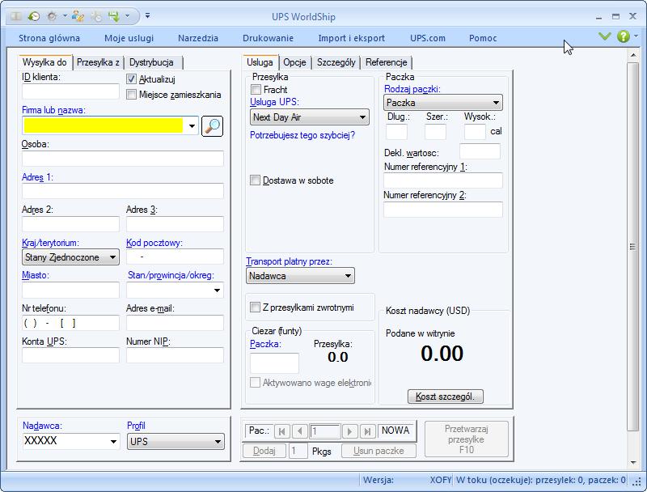647x492 pixels.
Task: Click the history clock icon in quick access toolbar
Action: pyautogui.click(x=33, y=16)
